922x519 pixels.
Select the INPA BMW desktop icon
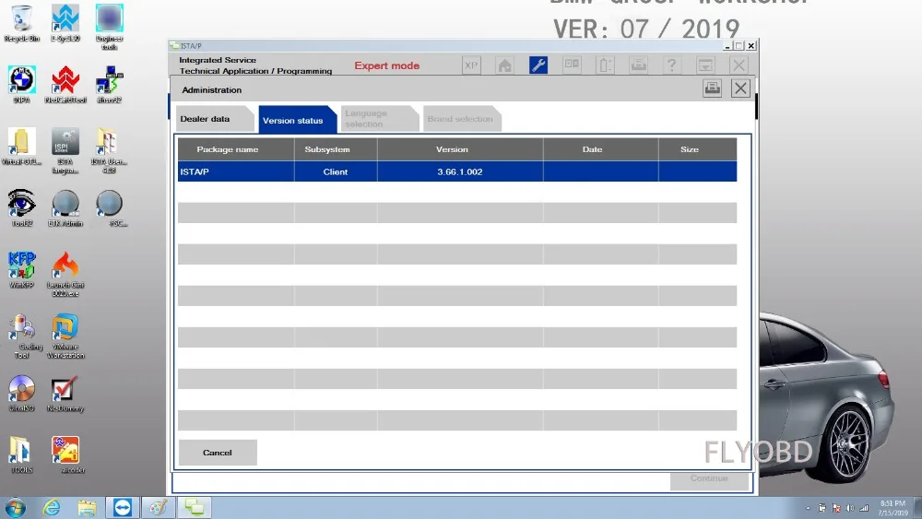tap(22, 85)
